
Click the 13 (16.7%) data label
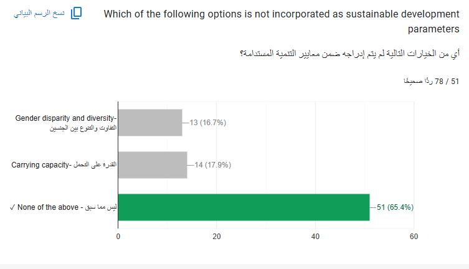tap(207, 123)
